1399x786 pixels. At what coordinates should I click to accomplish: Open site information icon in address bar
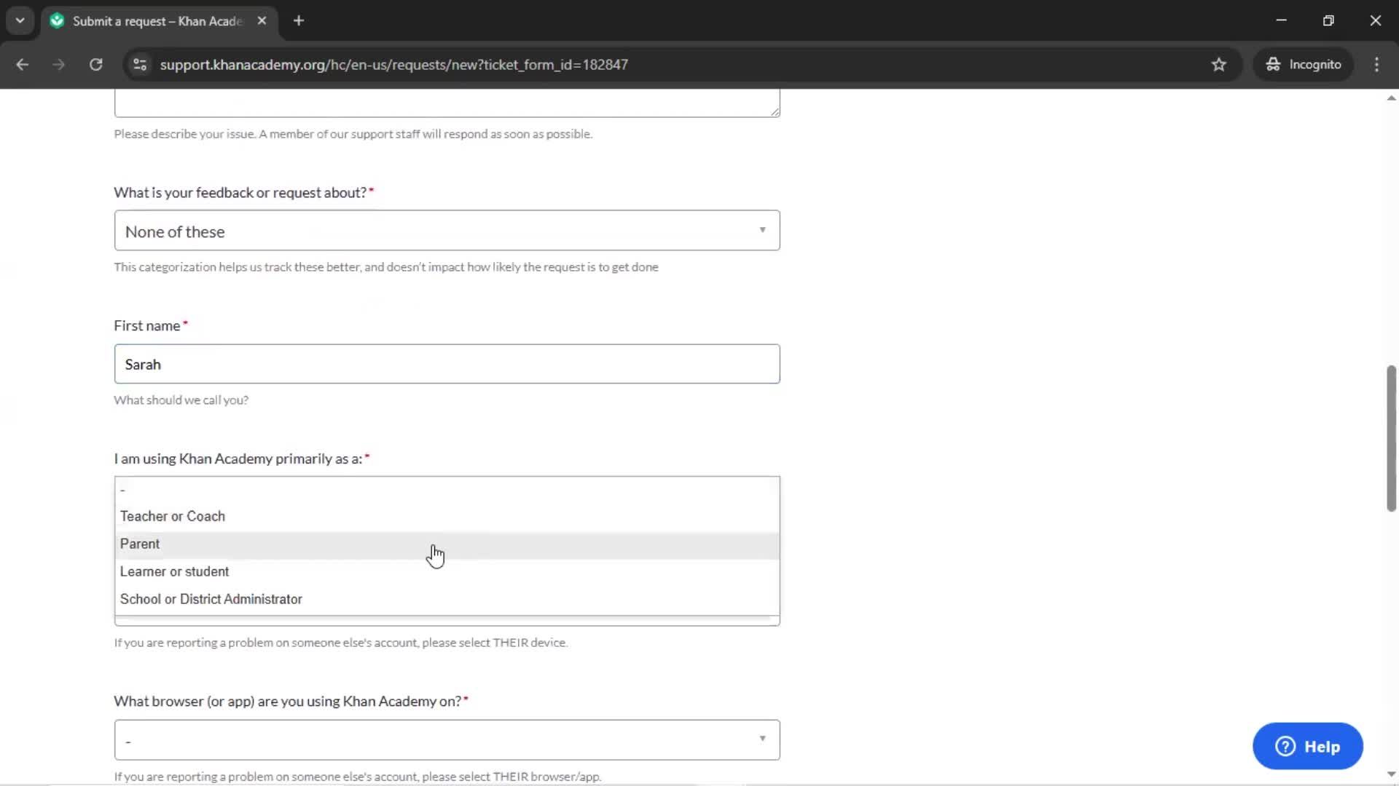pos(140,65)
